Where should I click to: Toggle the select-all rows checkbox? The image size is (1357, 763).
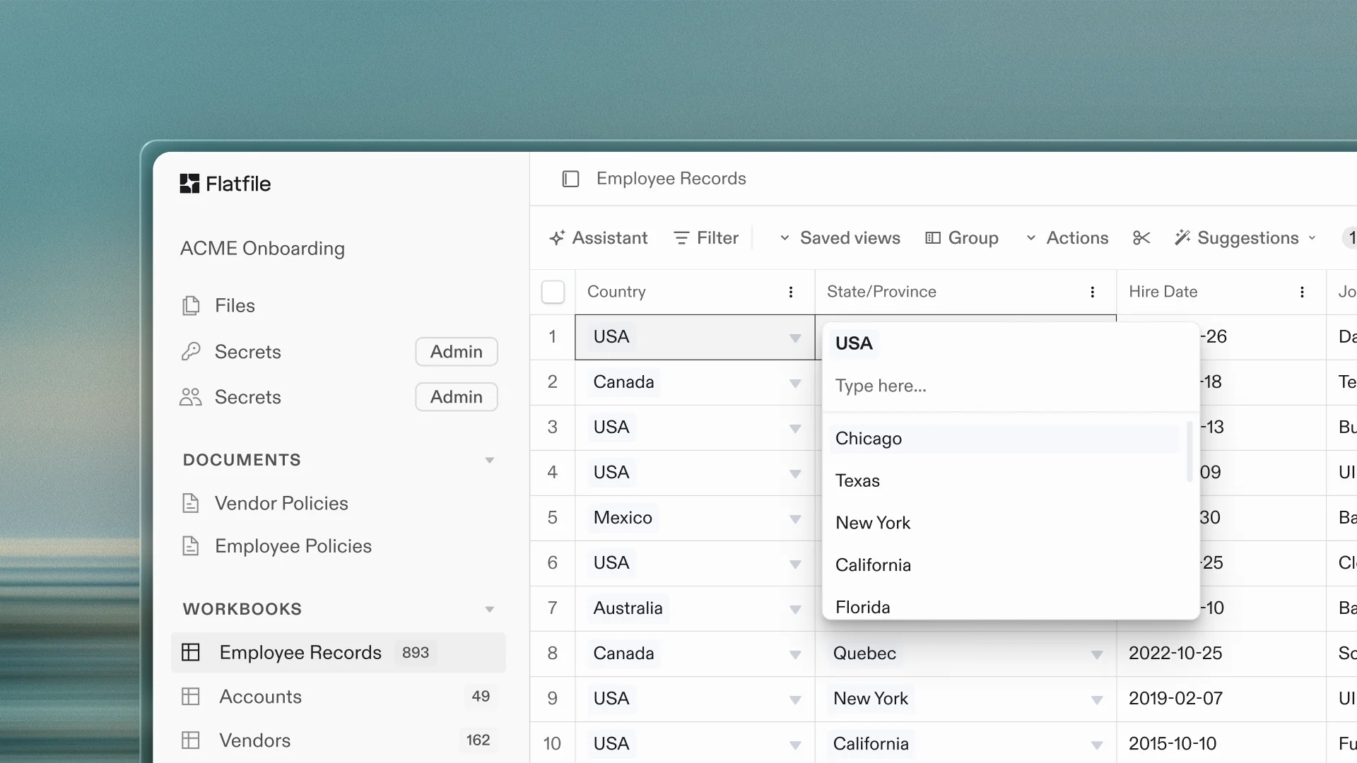point(553,292)
